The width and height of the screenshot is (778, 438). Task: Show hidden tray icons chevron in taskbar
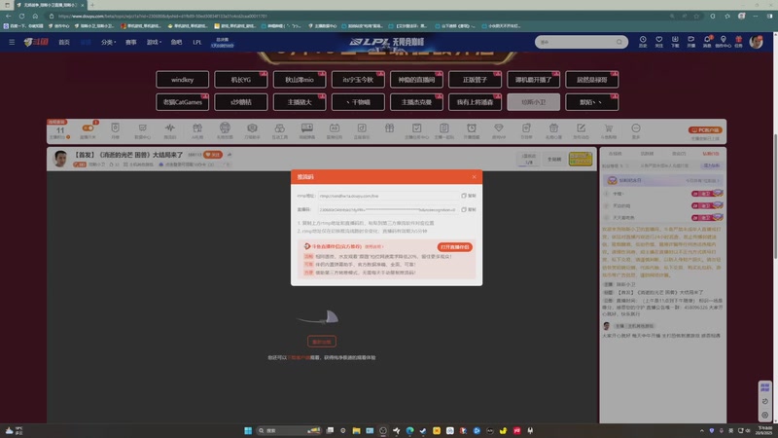coord(701,431)
